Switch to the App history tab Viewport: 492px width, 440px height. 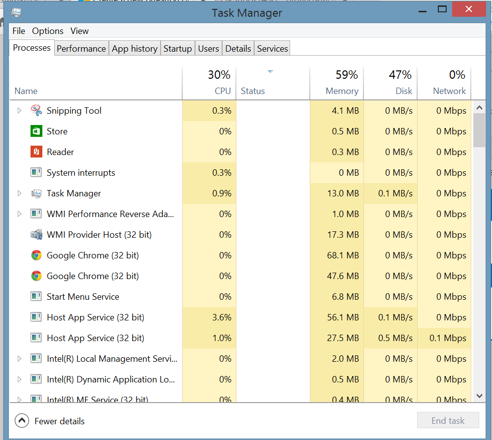134,49
